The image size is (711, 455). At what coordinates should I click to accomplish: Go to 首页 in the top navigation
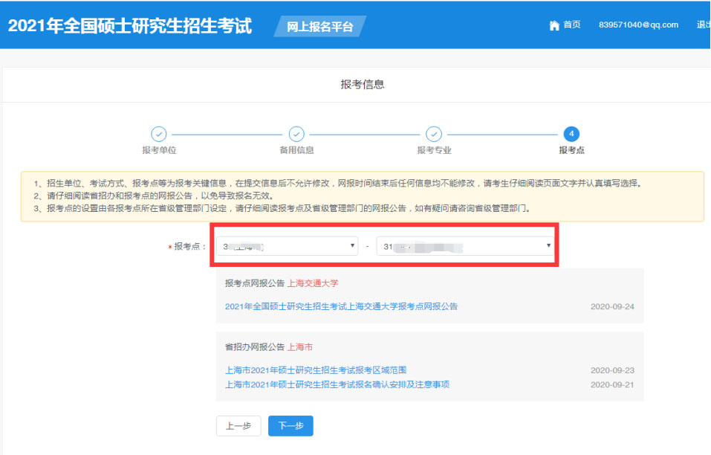point(571,25)
